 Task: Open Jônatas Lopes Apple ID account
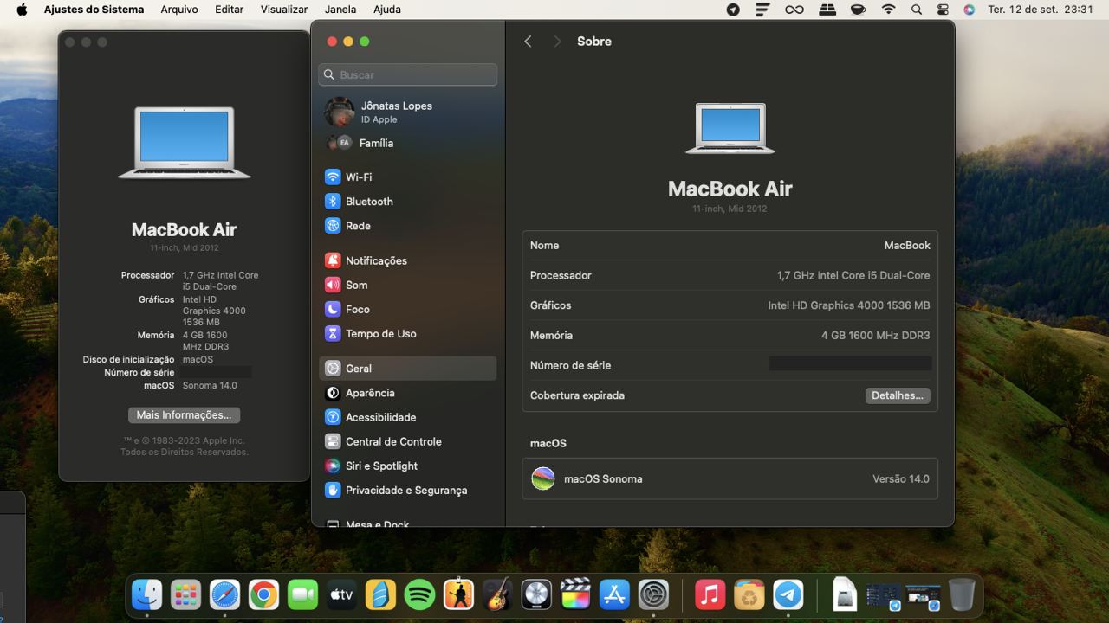(x=395, y=112)
